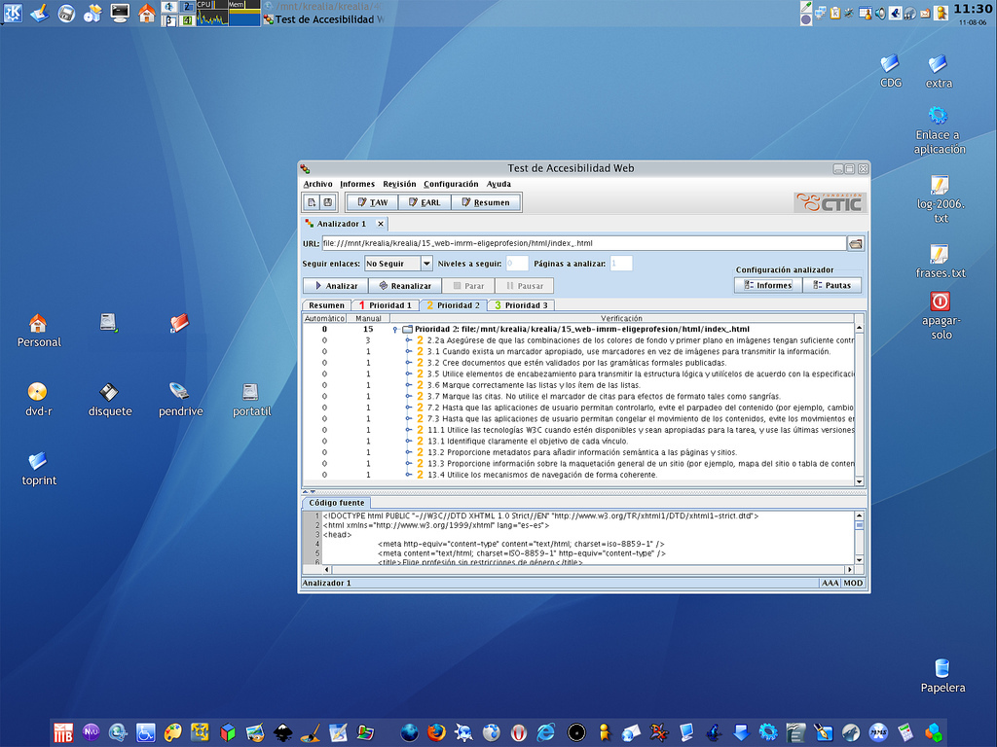997x747 pixels.
Task: Launch Opera from the bottom dock
Action: coord(519,732)
